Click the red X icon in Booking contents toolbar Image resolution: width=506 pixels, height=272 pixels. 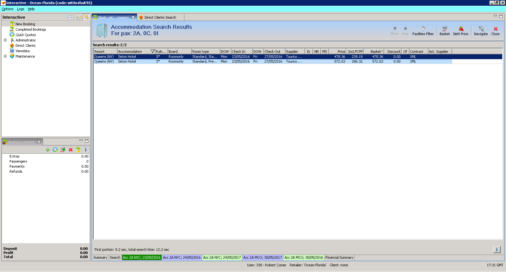pos(71,150)
